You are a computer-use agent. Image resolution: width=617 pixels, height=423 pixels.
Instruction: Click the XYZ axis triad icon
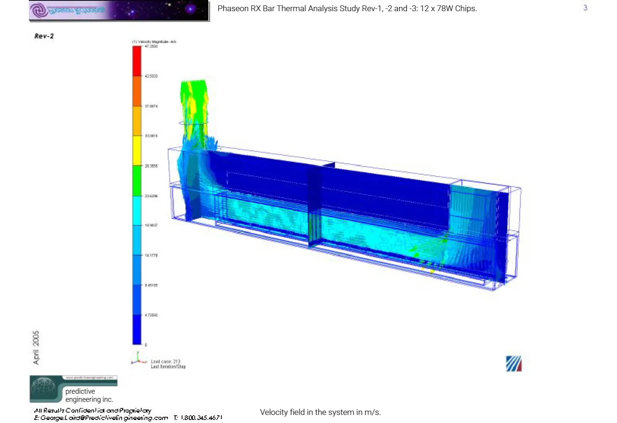coord(139,358)
